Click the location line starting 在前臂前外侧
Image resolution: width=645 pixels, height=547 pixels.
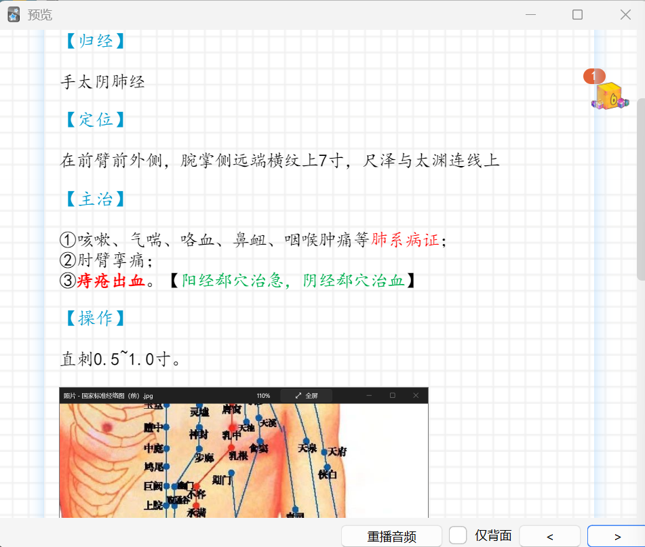[x=279, y=160]
